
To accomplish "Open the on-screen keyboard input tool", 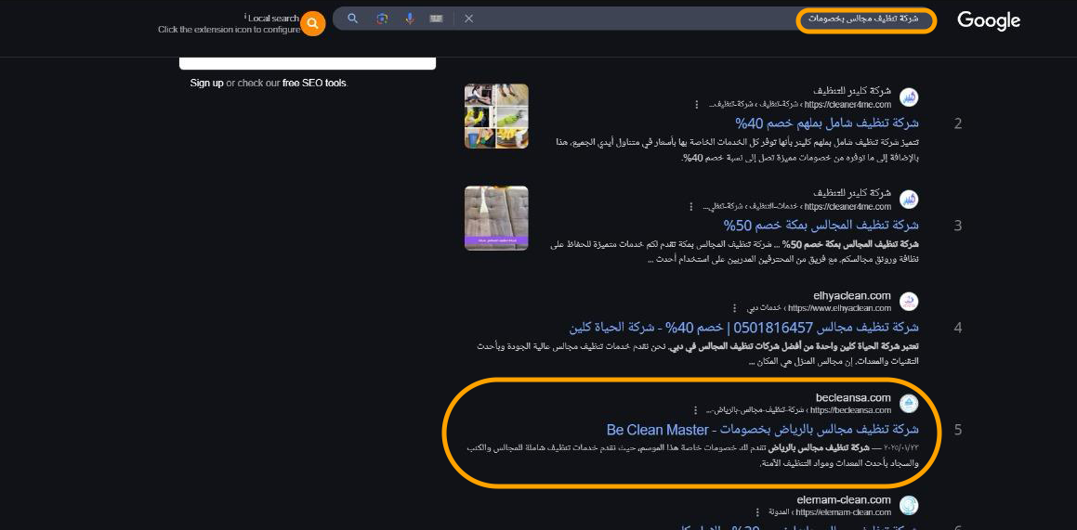I will tap(436, 19).
